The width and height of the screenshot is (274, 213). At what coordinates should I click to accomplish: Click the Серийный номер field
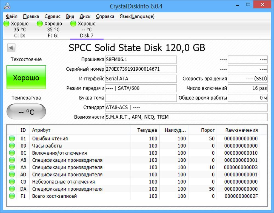click(141, 69)
